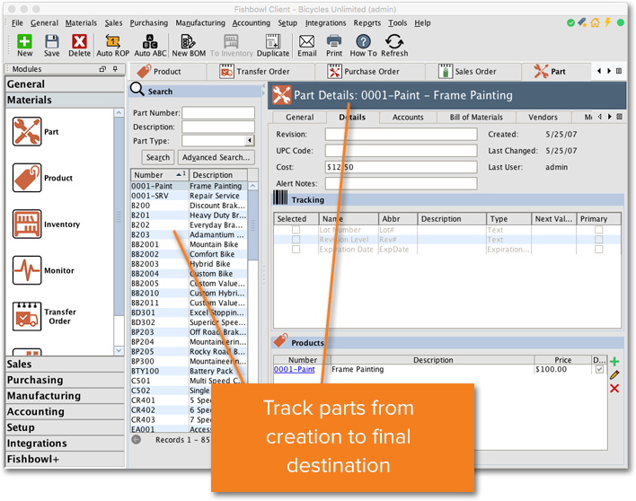Click the lightning bolt icon

pos(607,22)
